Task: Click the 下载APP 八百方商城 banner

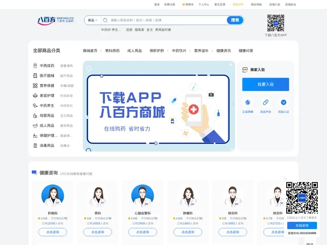Action: 159,106
